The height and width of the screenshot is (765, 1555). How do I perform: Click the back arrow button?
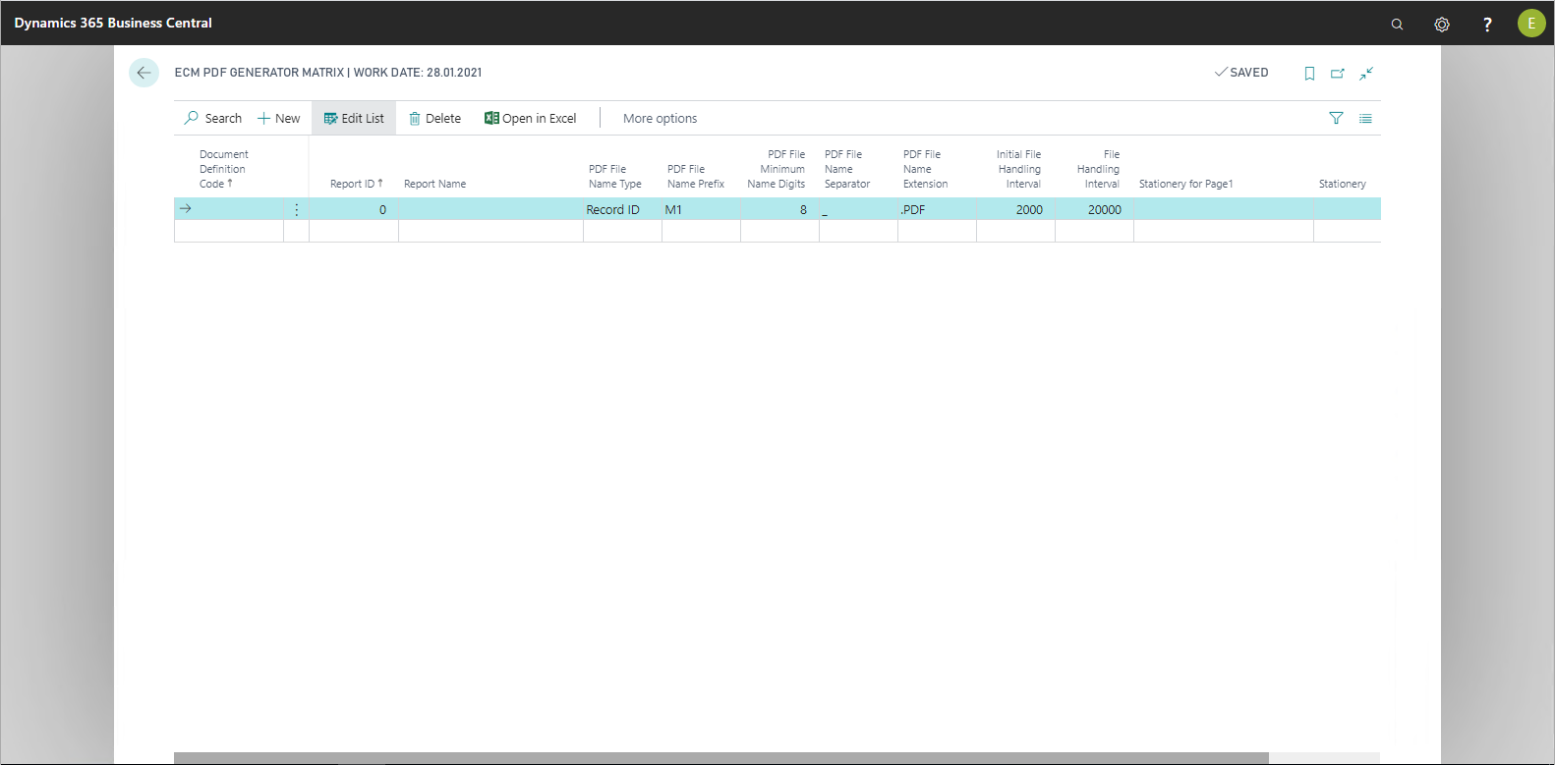(144, 73)
